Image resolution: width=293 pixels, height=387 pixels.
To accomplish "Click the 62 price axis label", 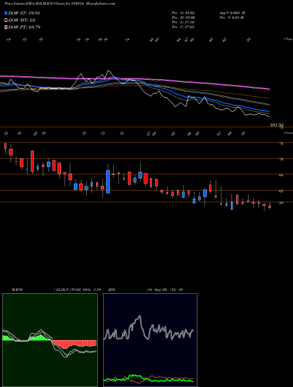I will [x=281, y=191].
